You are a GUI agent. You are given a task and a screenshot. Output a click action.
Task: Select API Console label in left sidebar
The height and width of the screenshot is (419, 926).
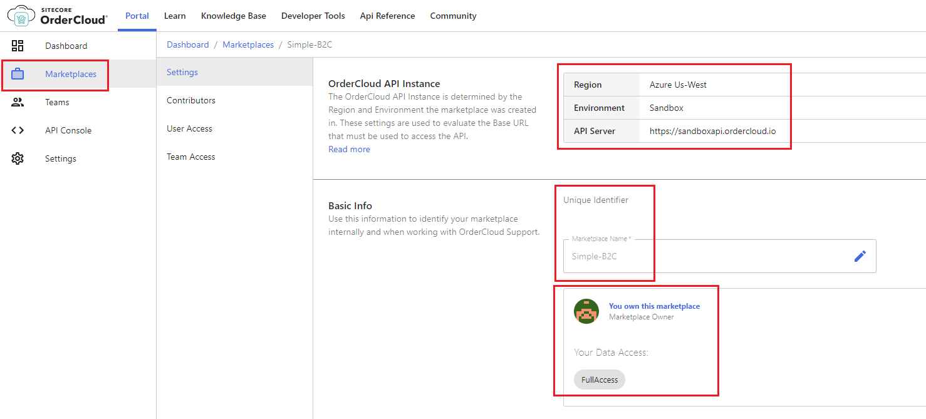(x=68, y=130)
